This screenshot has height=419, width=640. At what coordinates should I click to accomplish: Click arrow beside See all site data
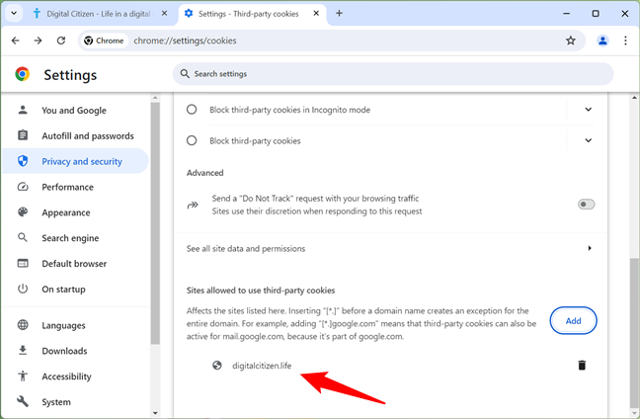[590, 248]
